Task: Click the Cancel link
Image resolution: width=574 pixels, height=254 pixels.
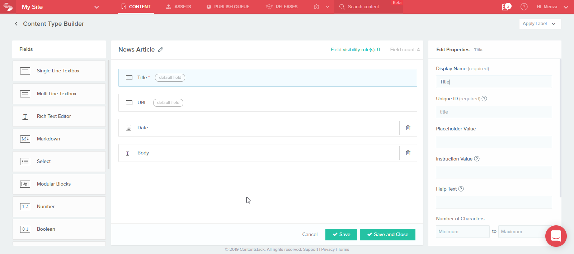Action: pos(310,235)
